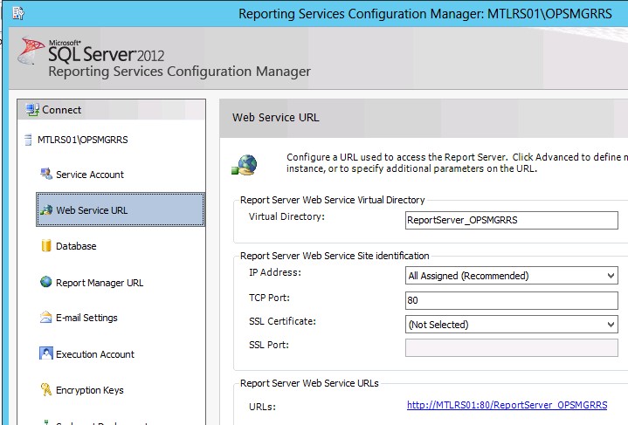Click the Virtual Directory input field
The image size is (628, 425).
click(512, 220)
